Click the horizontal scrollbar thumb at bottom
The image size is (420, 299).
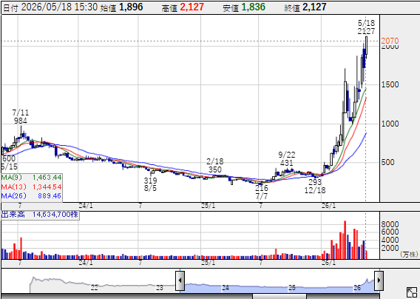280,296
